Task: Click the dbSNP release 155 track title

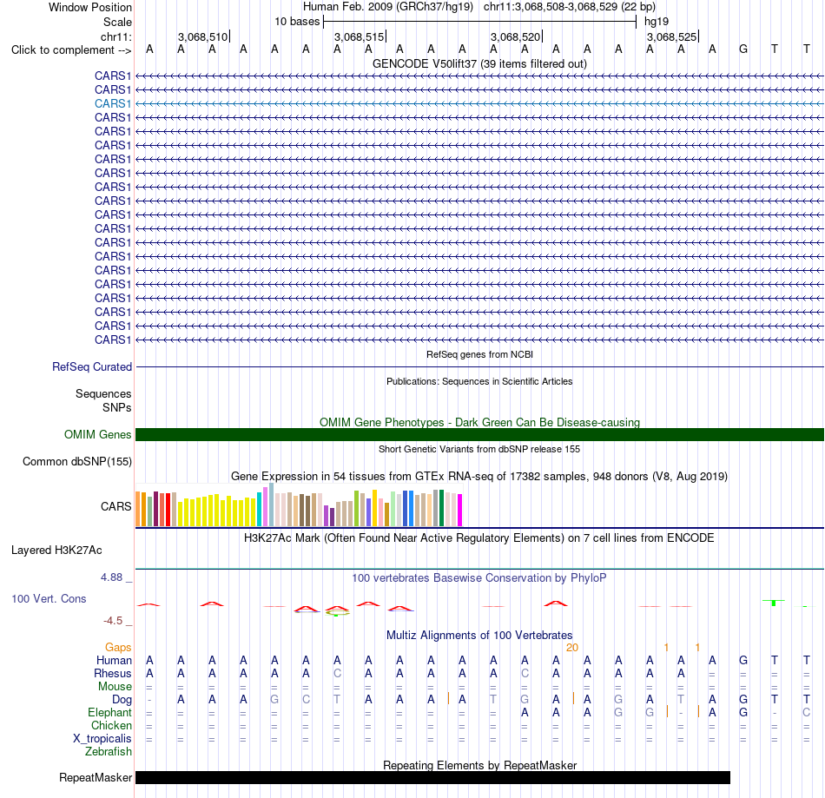Action: pyautogui.click(x=479, y=449)
